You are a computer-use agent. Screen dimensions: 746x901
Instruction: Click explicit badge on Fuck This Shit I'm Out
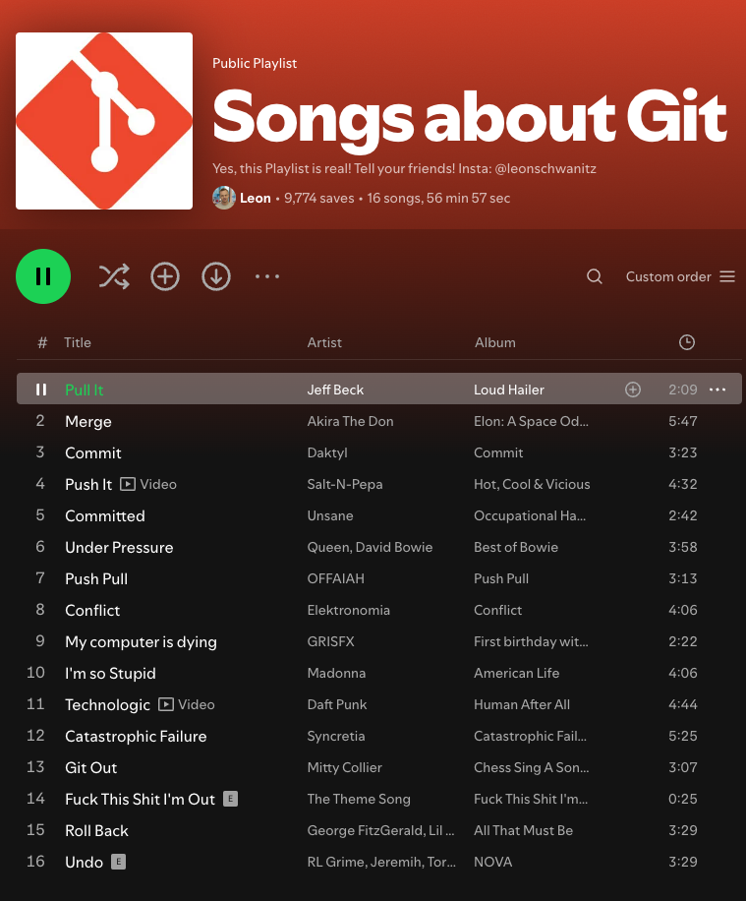click(230, 799)
